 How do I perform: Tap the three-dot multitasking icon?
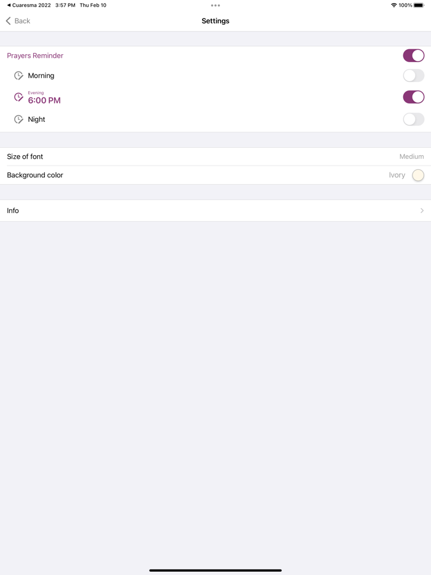pyautogui.click(x=216, y=6)
